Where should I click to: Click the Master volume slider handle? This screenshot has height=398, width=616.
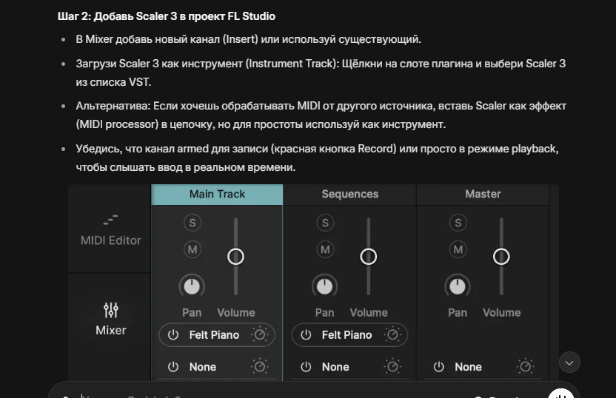pos(501,257)
